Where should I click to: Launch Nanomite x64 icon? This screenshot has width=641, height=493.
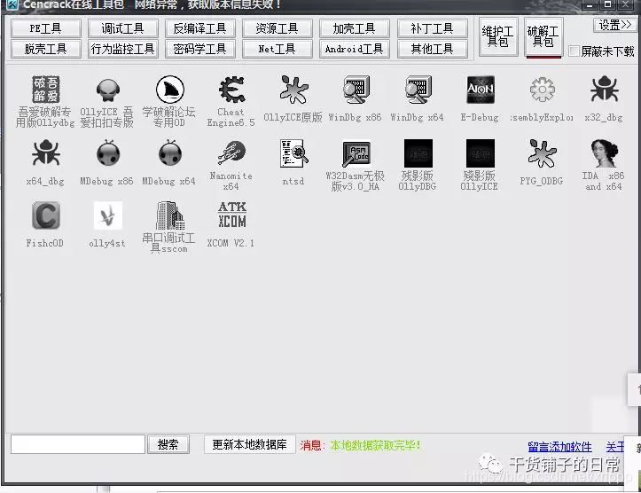click(x=231, y=153)
